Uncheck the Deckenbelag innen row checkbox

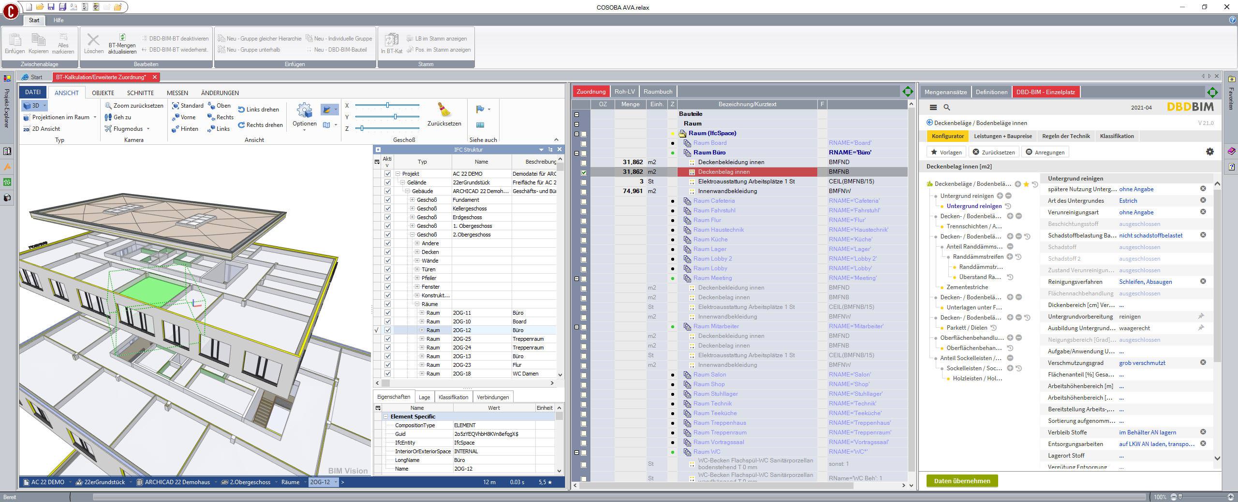(x=584, y=172)
